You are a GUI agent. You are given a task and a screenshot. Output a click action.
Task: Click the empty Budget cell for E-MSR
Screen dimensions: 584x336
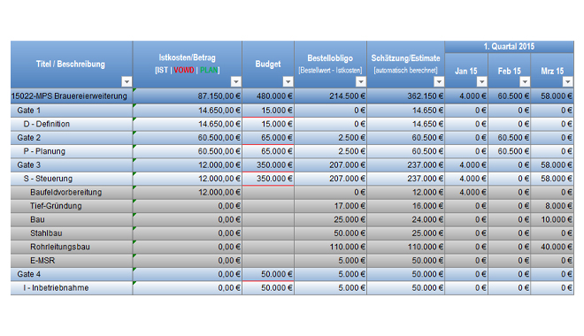point(268,261)
